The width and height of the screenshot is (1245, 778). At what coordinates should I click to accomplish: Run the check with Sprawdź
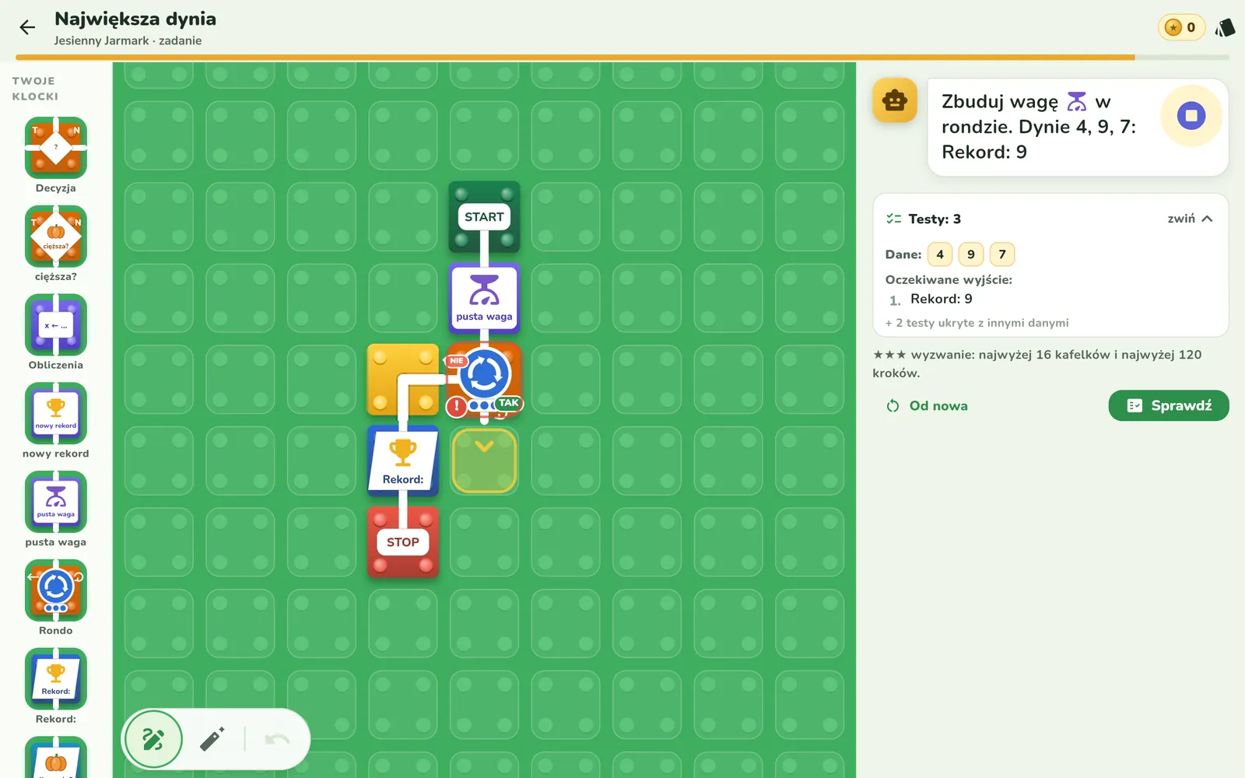(1169, 405)
